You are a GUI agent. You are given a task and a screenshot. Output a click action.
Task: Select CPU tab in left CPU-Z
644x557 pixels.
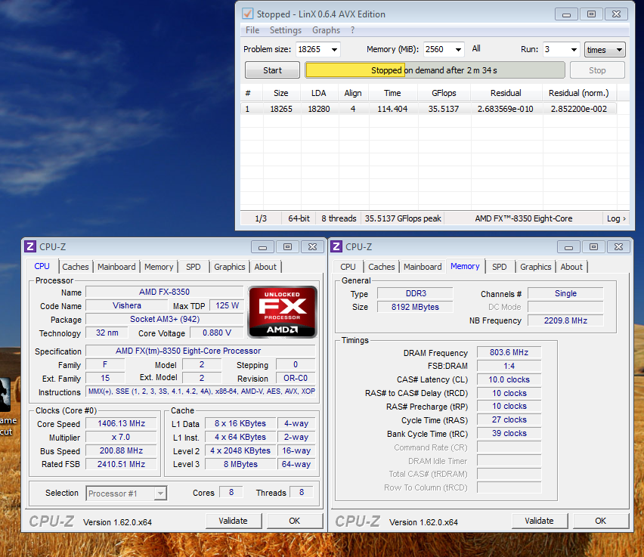42,266
